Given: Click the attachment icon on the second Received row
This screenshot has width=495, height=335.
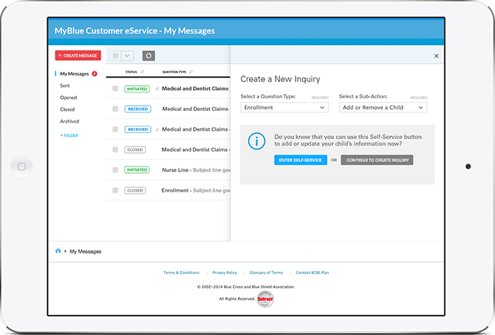Looking at the screenshot, I should (157, 129).
